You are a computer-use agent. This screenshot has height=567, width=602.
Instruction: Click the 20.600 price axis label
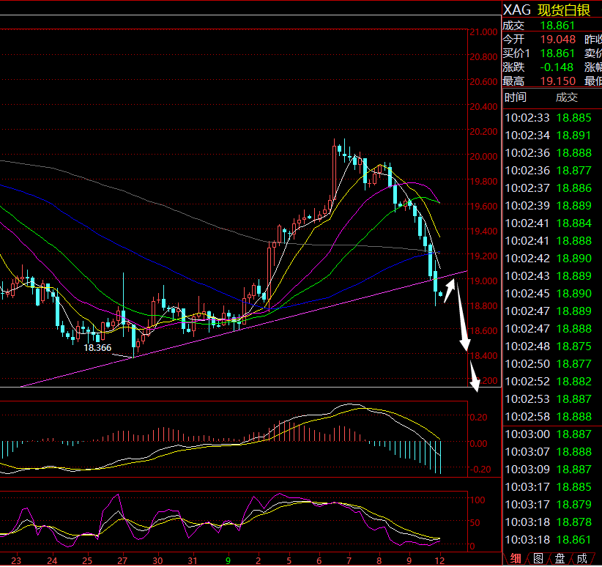tap(484, 81)
